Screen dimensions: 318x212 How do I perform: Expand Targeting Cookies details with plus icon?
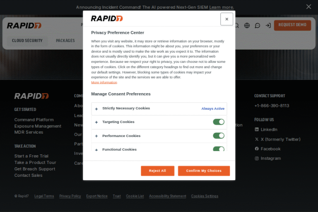96,122
